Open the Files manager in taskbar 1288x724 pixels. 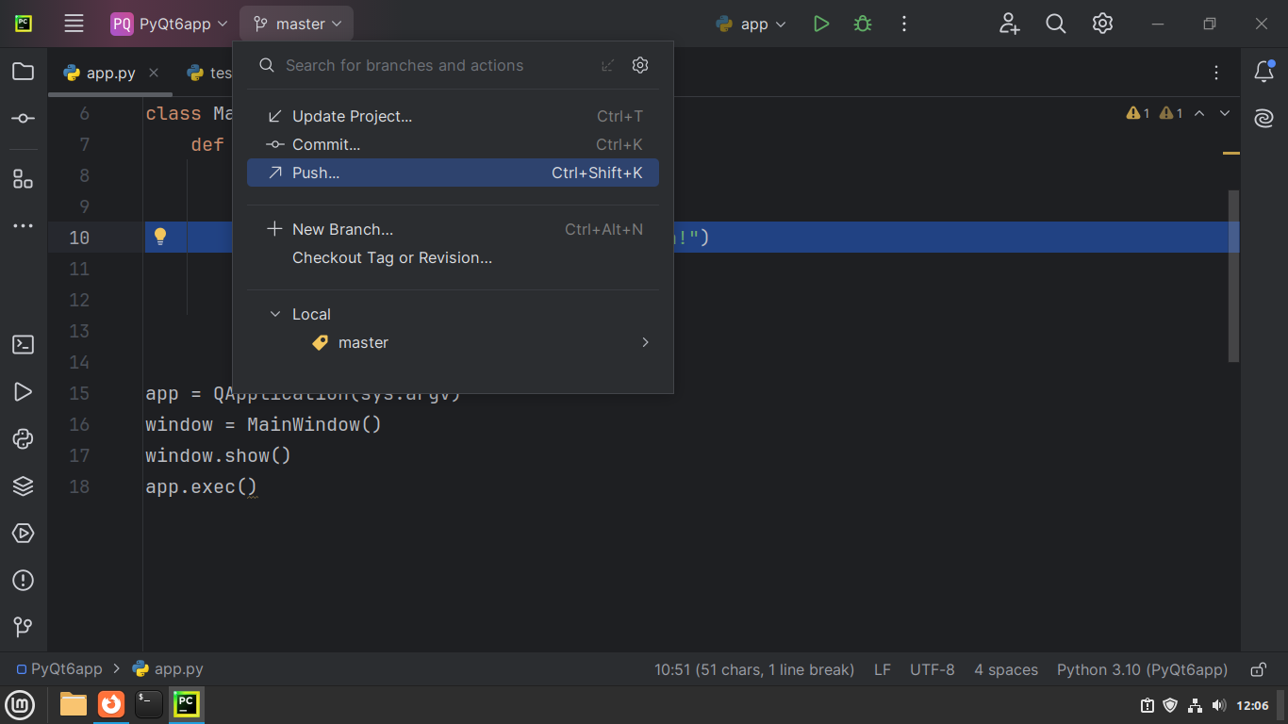coord(74,704)
